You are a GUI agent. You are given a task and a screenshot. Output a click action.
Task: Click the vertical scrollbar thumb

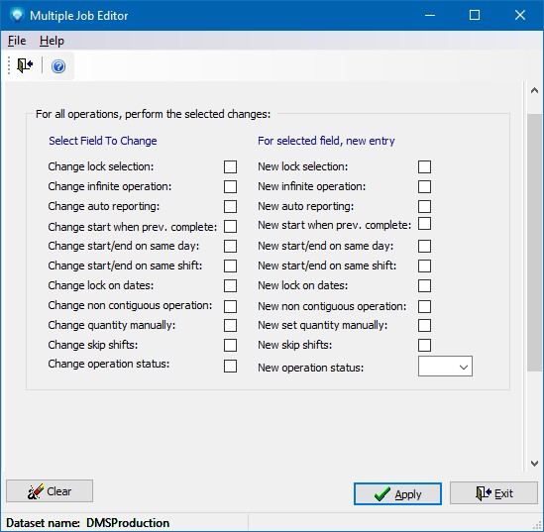click(x=534, y=243)
